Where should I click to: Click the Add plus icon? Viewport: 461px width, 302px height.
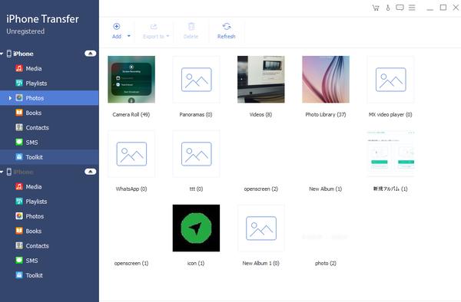point(117,26)
